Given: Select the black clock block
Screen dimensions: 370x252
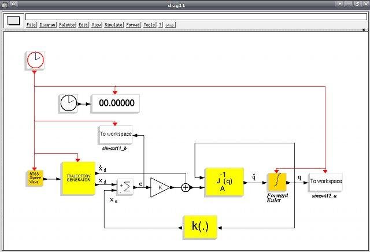Looking at the screenshot, I should coord(68,103).
